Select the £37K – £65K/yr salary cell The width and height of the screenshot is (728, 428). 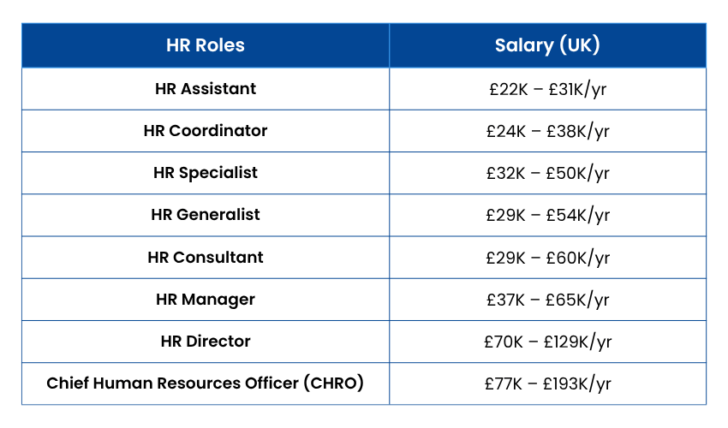pos(547,300)
